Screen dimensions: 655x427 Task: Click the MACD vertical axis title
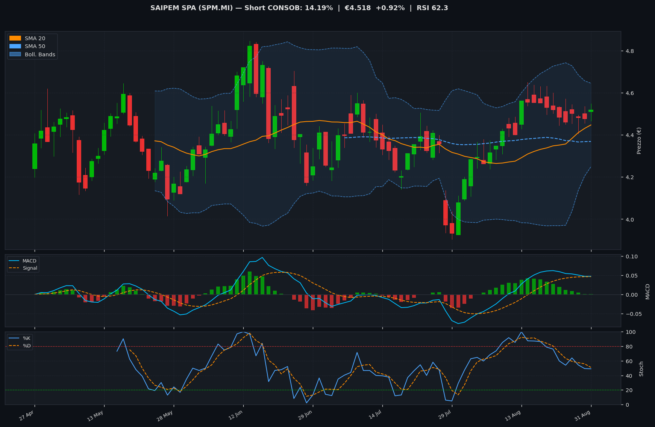coord(647,291)
